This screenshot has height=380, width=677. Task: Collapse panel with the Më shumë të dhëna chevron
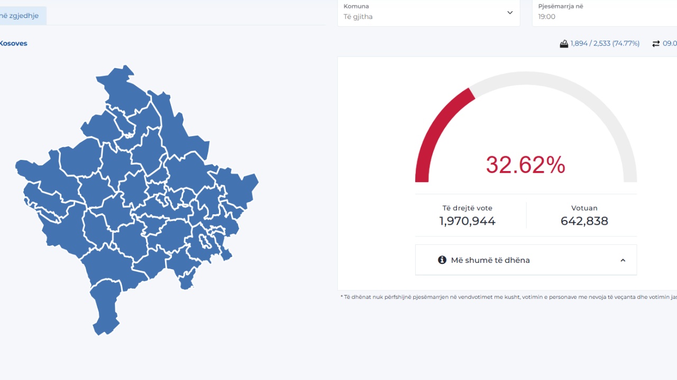pos(623,260)
